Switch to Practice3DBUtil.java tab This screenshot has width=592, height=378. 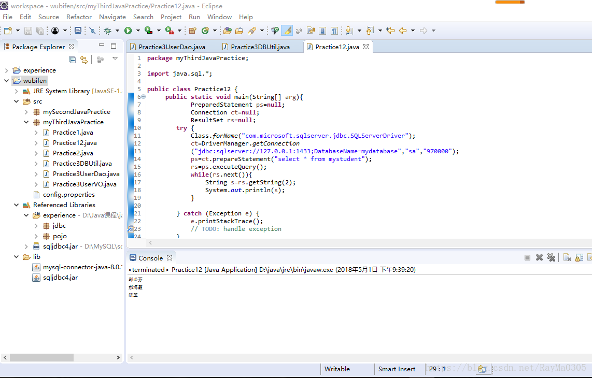point(260,47)
